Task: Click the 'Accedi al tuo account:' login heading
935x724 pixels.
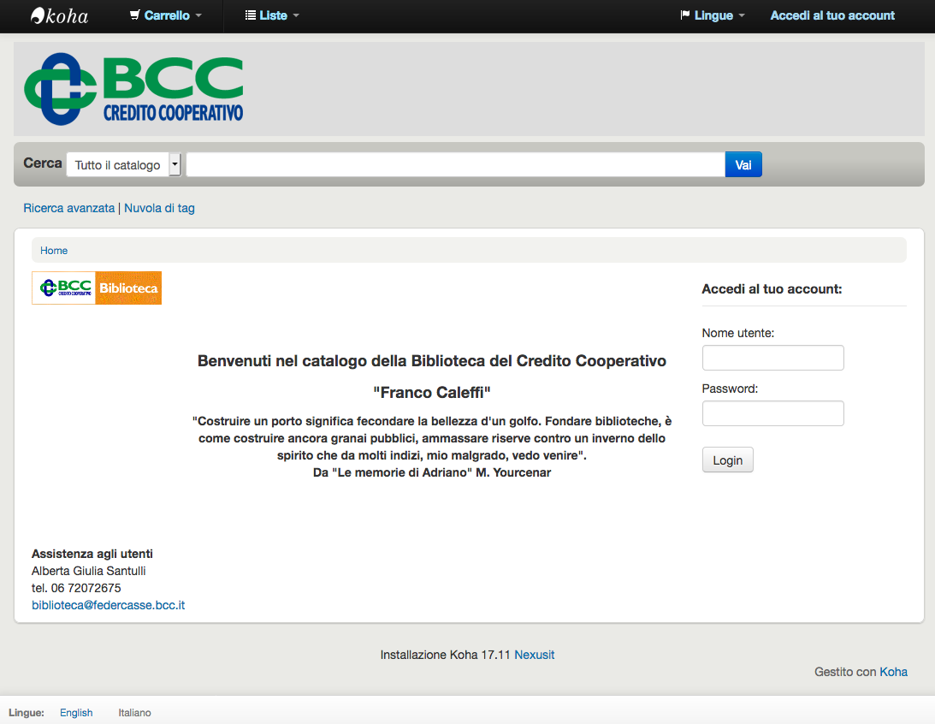Action: click(x=772, y=289)
